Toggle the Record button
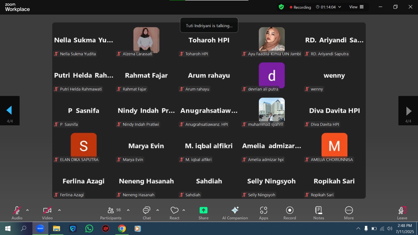418x235 pixels. click(290, 213)
